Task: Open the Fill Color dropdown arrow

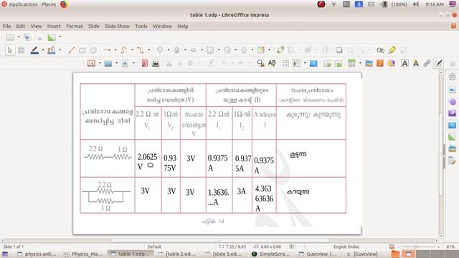Action: click(x=60, y=50)
